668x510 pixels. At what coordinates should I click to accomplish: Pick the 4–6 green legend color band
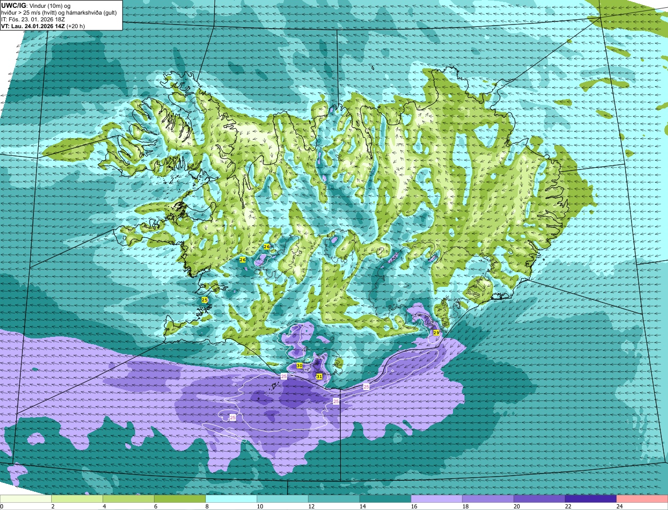tap(128, 499)
